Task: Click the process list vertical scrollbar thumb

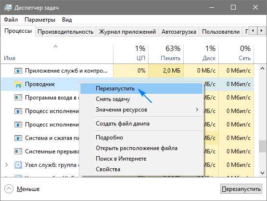Action: [262, 146]
